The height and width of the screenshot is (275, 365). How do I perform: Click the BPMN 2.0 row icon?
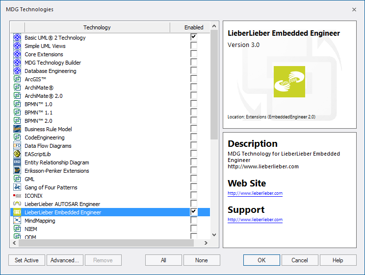[x=17, y=121]
